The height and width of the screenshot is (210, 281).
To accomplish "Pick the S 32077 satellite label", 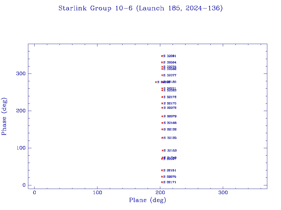I will click(170, 75).
